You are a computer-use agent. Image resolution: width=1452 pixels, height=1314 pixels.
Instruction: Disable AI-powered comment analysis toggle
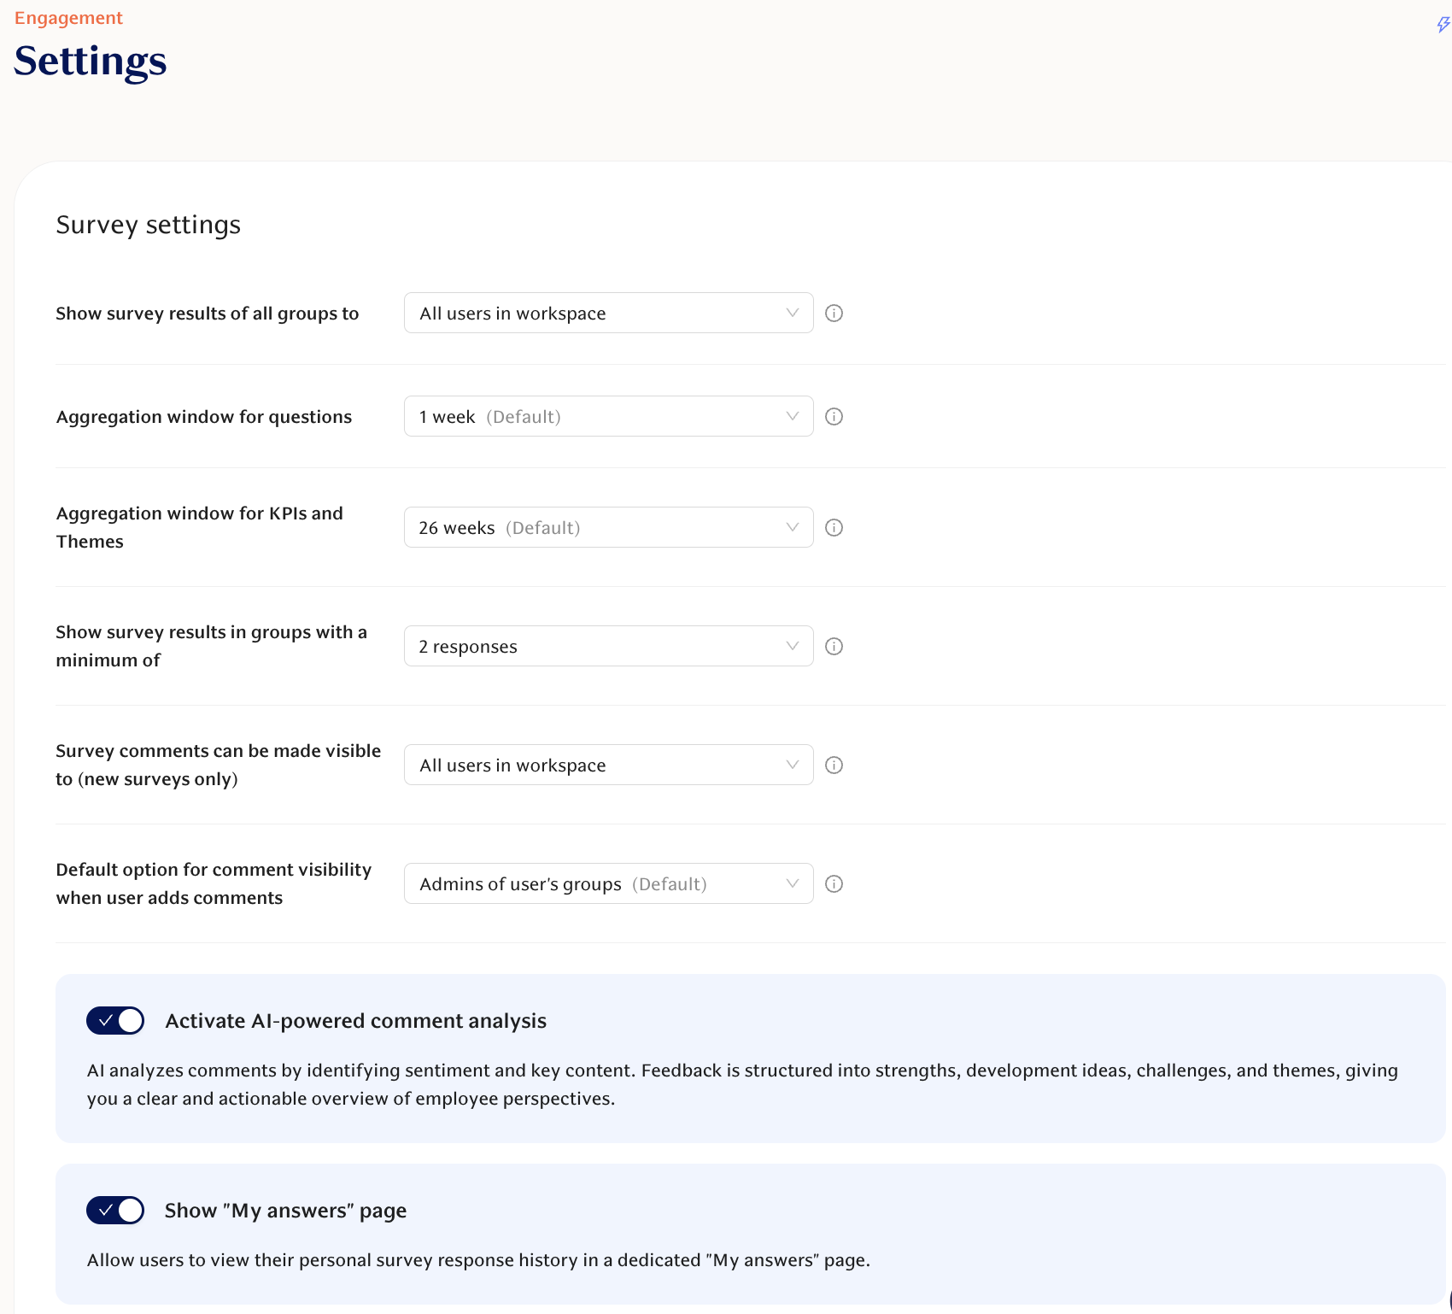115,1021
